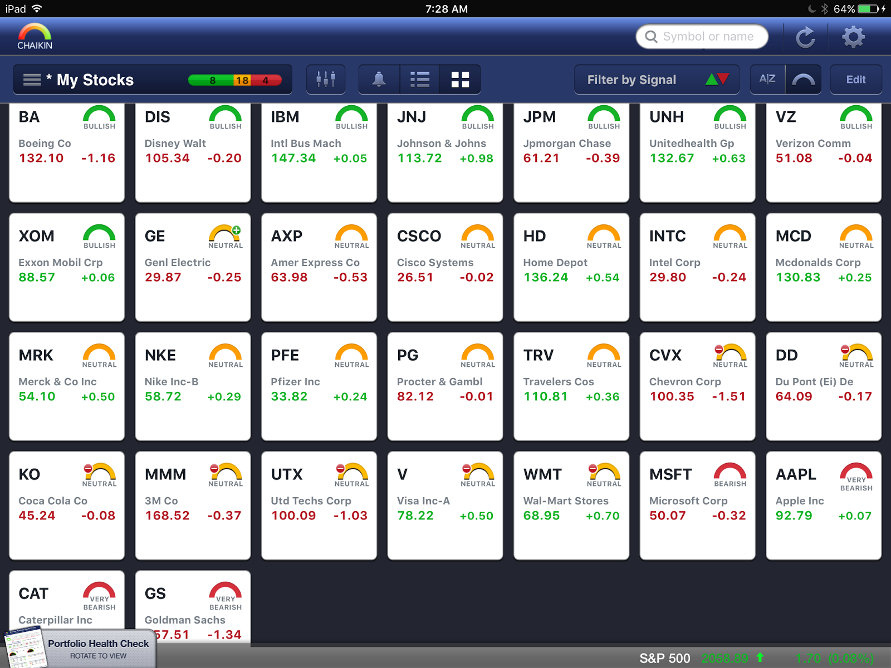Viewport: 891px width, 668px height.
Task: Open the INTC symbol
Action: [x=667, y=236]
